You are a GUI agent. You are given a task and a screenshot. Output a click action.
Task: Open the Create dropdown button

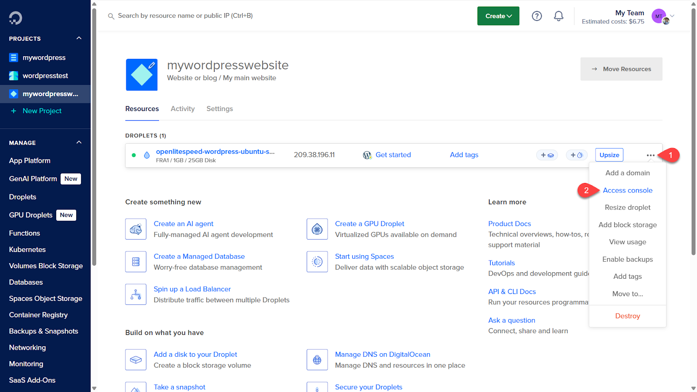pyautogui.click(x=498, y=16)
